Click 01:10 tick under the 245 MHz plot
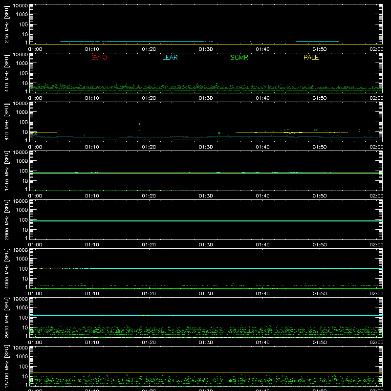The width and height of the screenshot is (391, 391). point(92,49)
